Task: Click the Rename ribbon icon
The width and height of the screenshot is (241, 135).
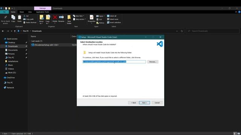Action: pyautogui.click(x=61, y=19)
